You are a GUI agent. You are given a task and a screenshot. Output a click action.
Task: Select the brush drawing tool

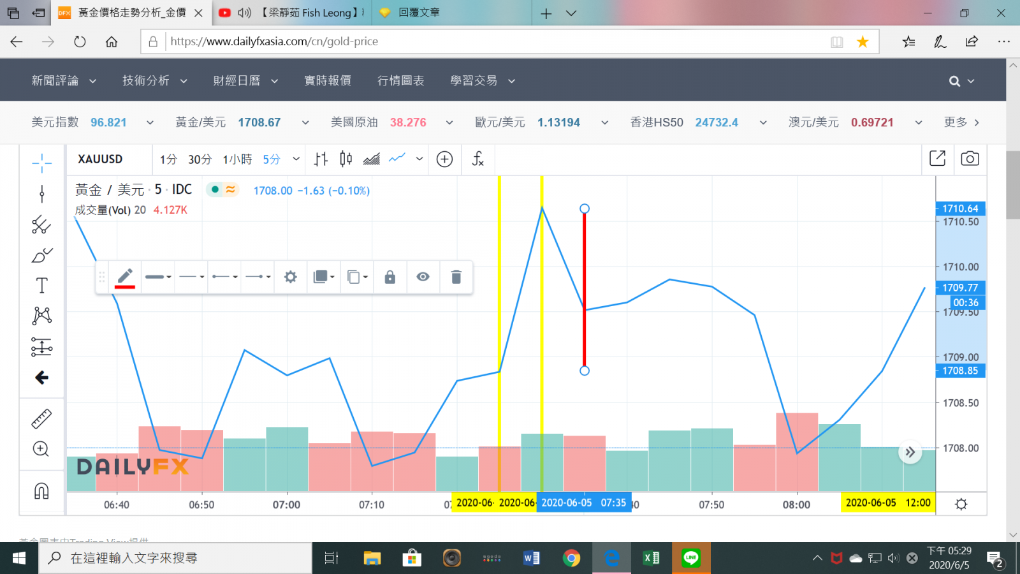[41, 256]
